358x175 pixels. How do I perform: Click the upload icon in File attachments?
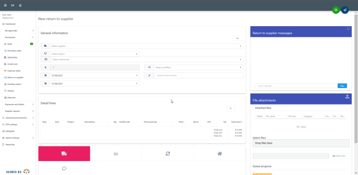click(x=347, y=96)
